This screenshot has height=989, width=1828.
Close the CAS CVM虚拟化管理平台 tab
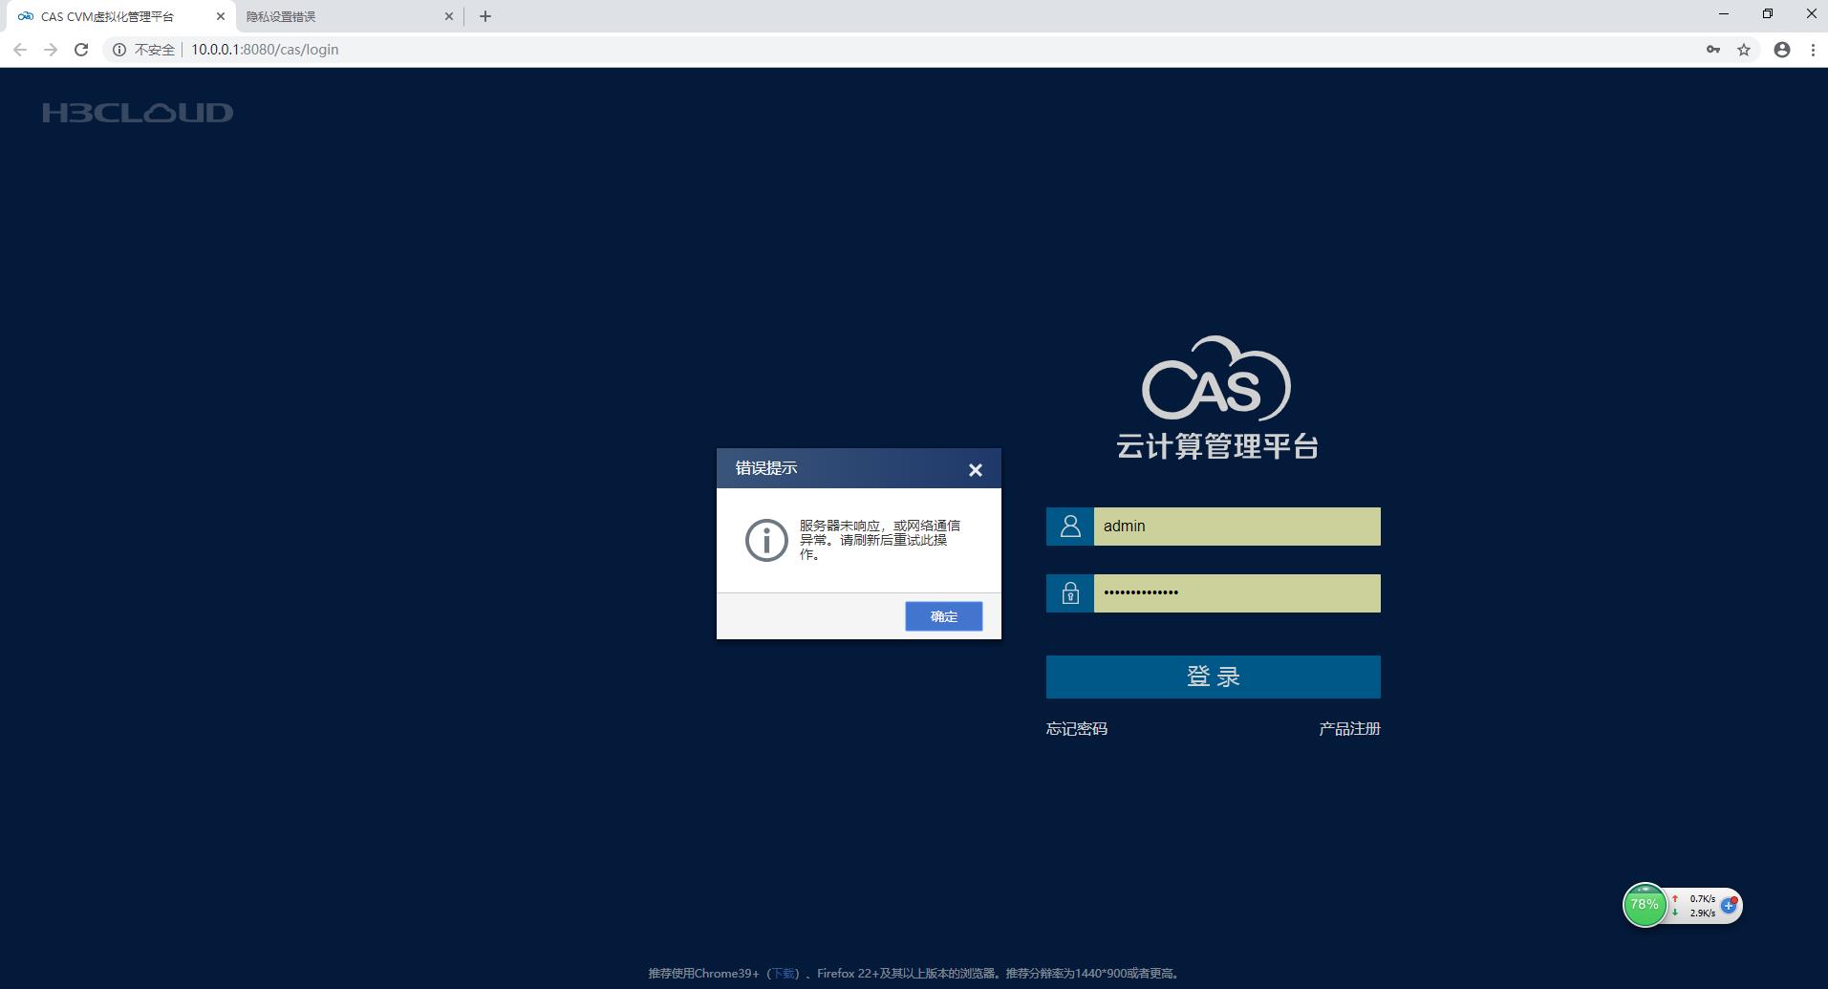tap(220, 16)
